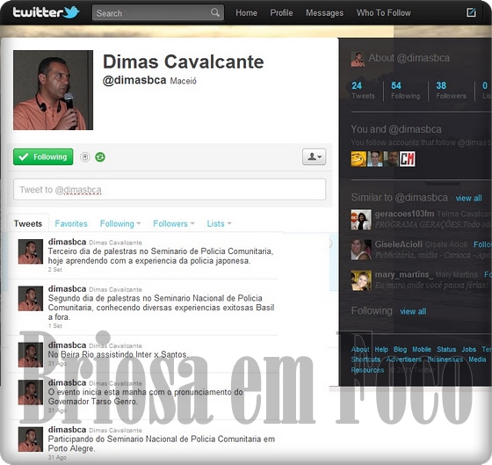Open the Businesses footer link
The width and height of the screenshot is (492, 465).
pyautogui.click(x=445, y=360)
